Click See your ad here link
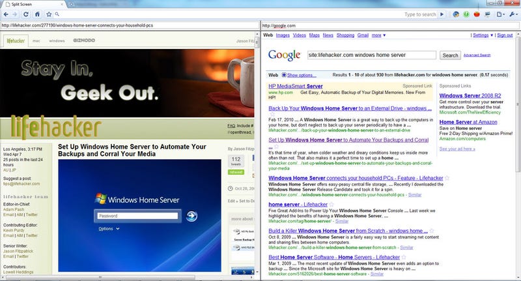The image size is (521, 281). coord(457,149)
